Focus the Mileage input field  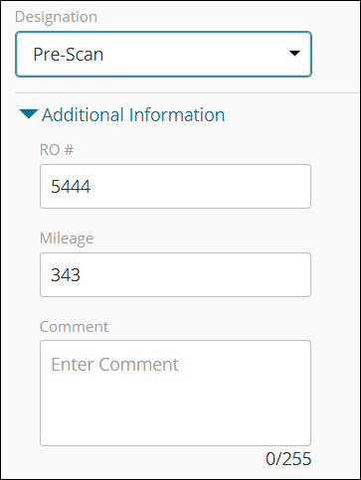point(175,274)
